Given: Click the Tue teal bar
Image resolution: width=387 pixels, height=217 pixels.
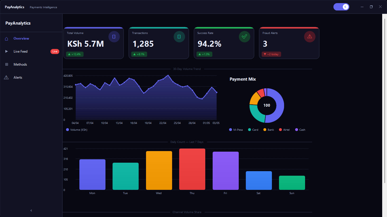Looking at the screenshot, I should [x=126, y=176].
